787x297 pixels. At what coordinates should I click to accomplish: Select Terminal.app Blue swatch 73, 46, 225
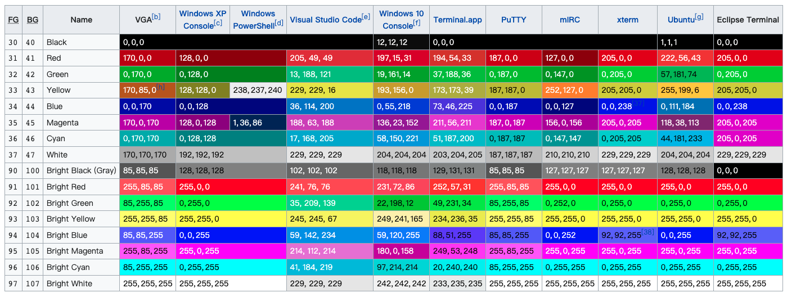click(458, 106)
